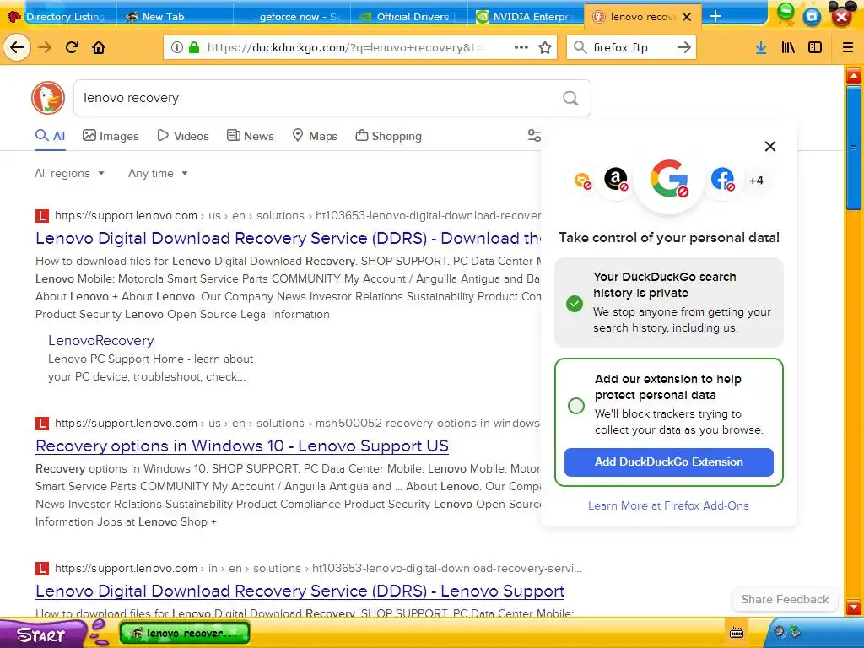
Task: Show Maps results
Action: [x=315, y=136]
